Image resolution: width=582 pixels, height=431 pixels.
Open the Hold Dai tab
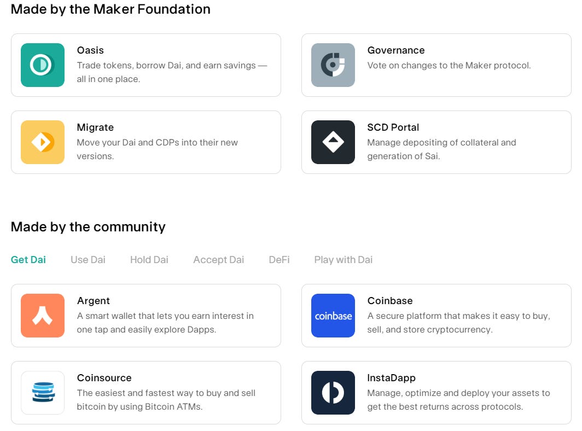(149, 260)
